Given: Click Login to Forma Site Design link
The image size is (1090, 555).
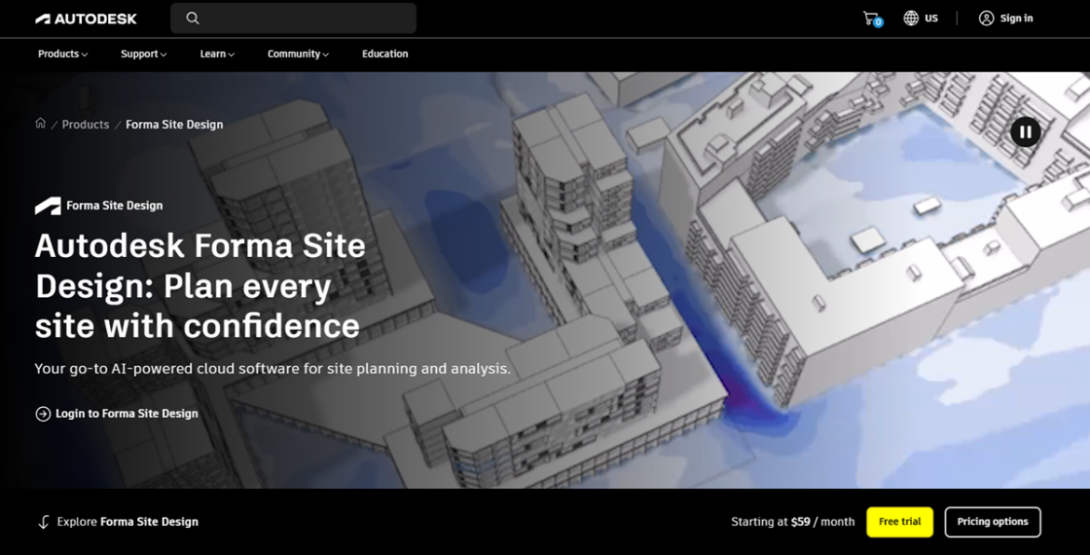Looking at the screenshot, I should pyautogui.click(x=127, y=413).
